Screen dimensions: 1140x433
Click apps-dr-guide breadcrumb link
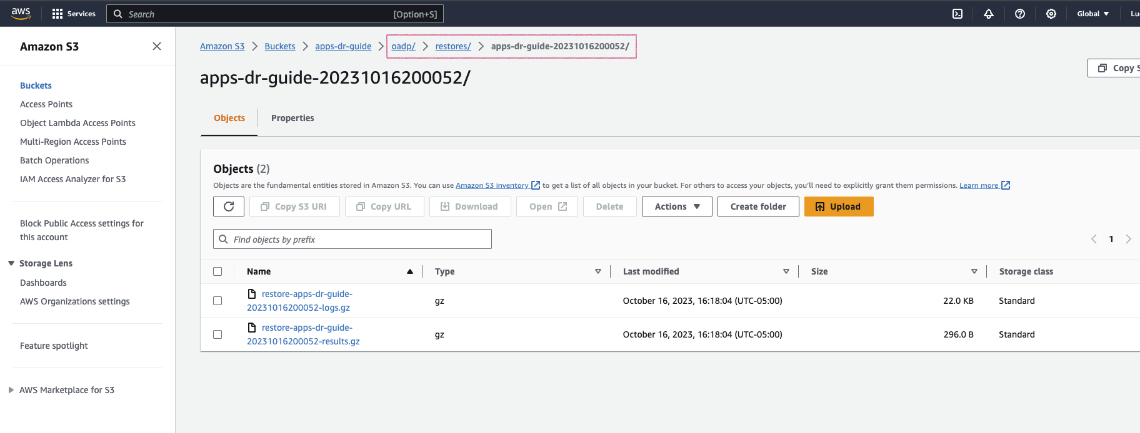pyautogui.click(x=343, y=46)
